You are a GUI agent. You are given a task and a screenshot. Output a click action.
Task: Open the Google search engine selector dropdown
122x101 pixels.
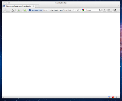(x=83, y=10)
